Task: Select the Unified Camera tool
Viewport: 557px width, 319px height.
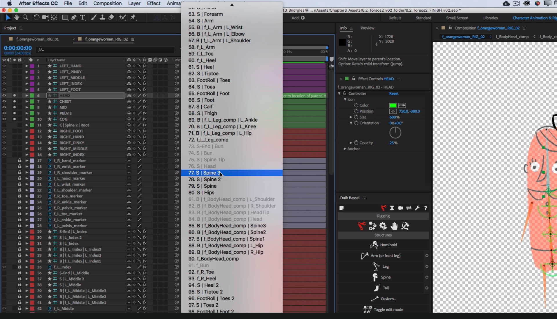Action: tap(45, 17)
